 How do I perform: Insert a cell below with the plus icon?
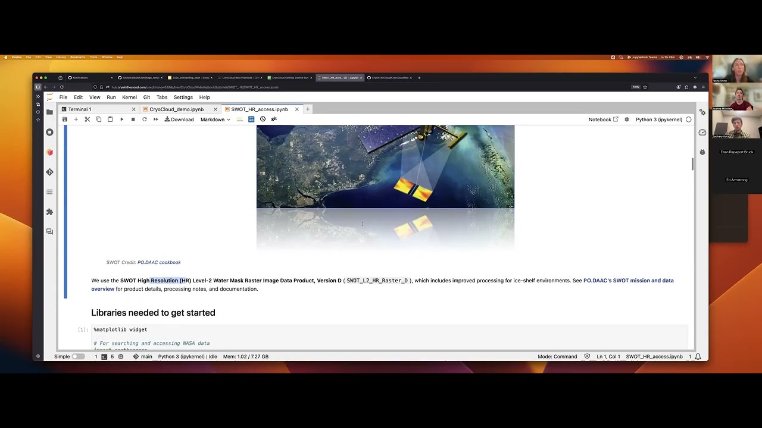tap(76, 119)
